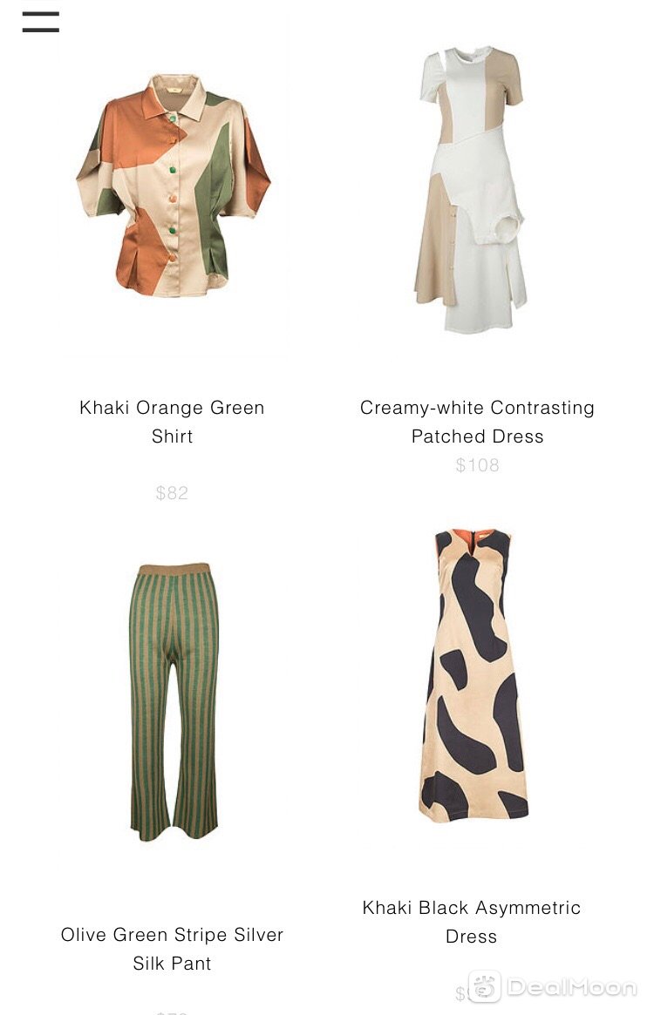The image size is (654, 1015).
Task: Click the cut-off price below Silk Pant
Action: pos(172,1012)
